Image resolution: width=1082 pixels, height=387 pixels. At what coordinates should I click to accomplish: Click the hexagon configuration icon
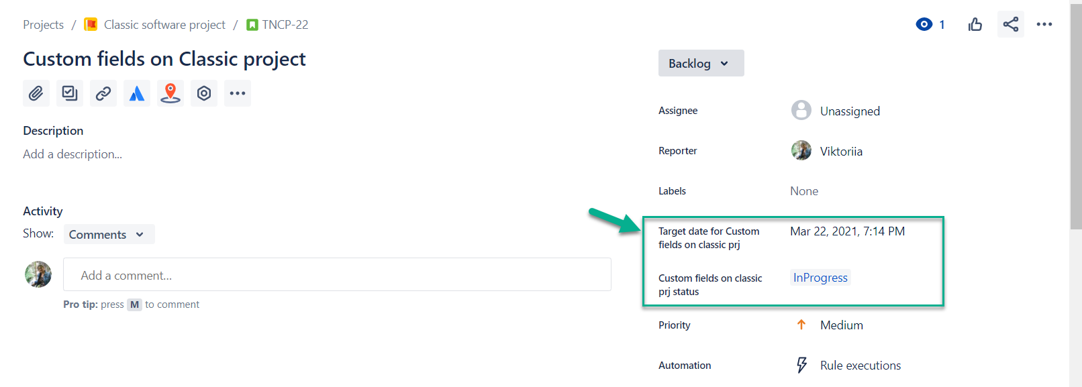click(204, 93)
